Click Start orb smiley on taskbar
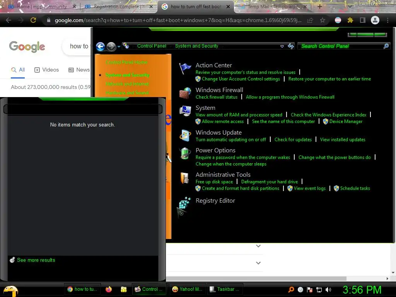The height and width of the screenshot is (297, 396). 10,291
